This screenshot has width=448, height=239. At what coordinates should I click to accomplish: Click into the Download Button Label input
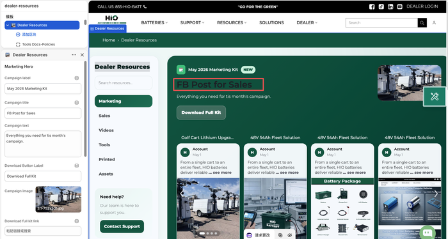click(x=43, y=176)
